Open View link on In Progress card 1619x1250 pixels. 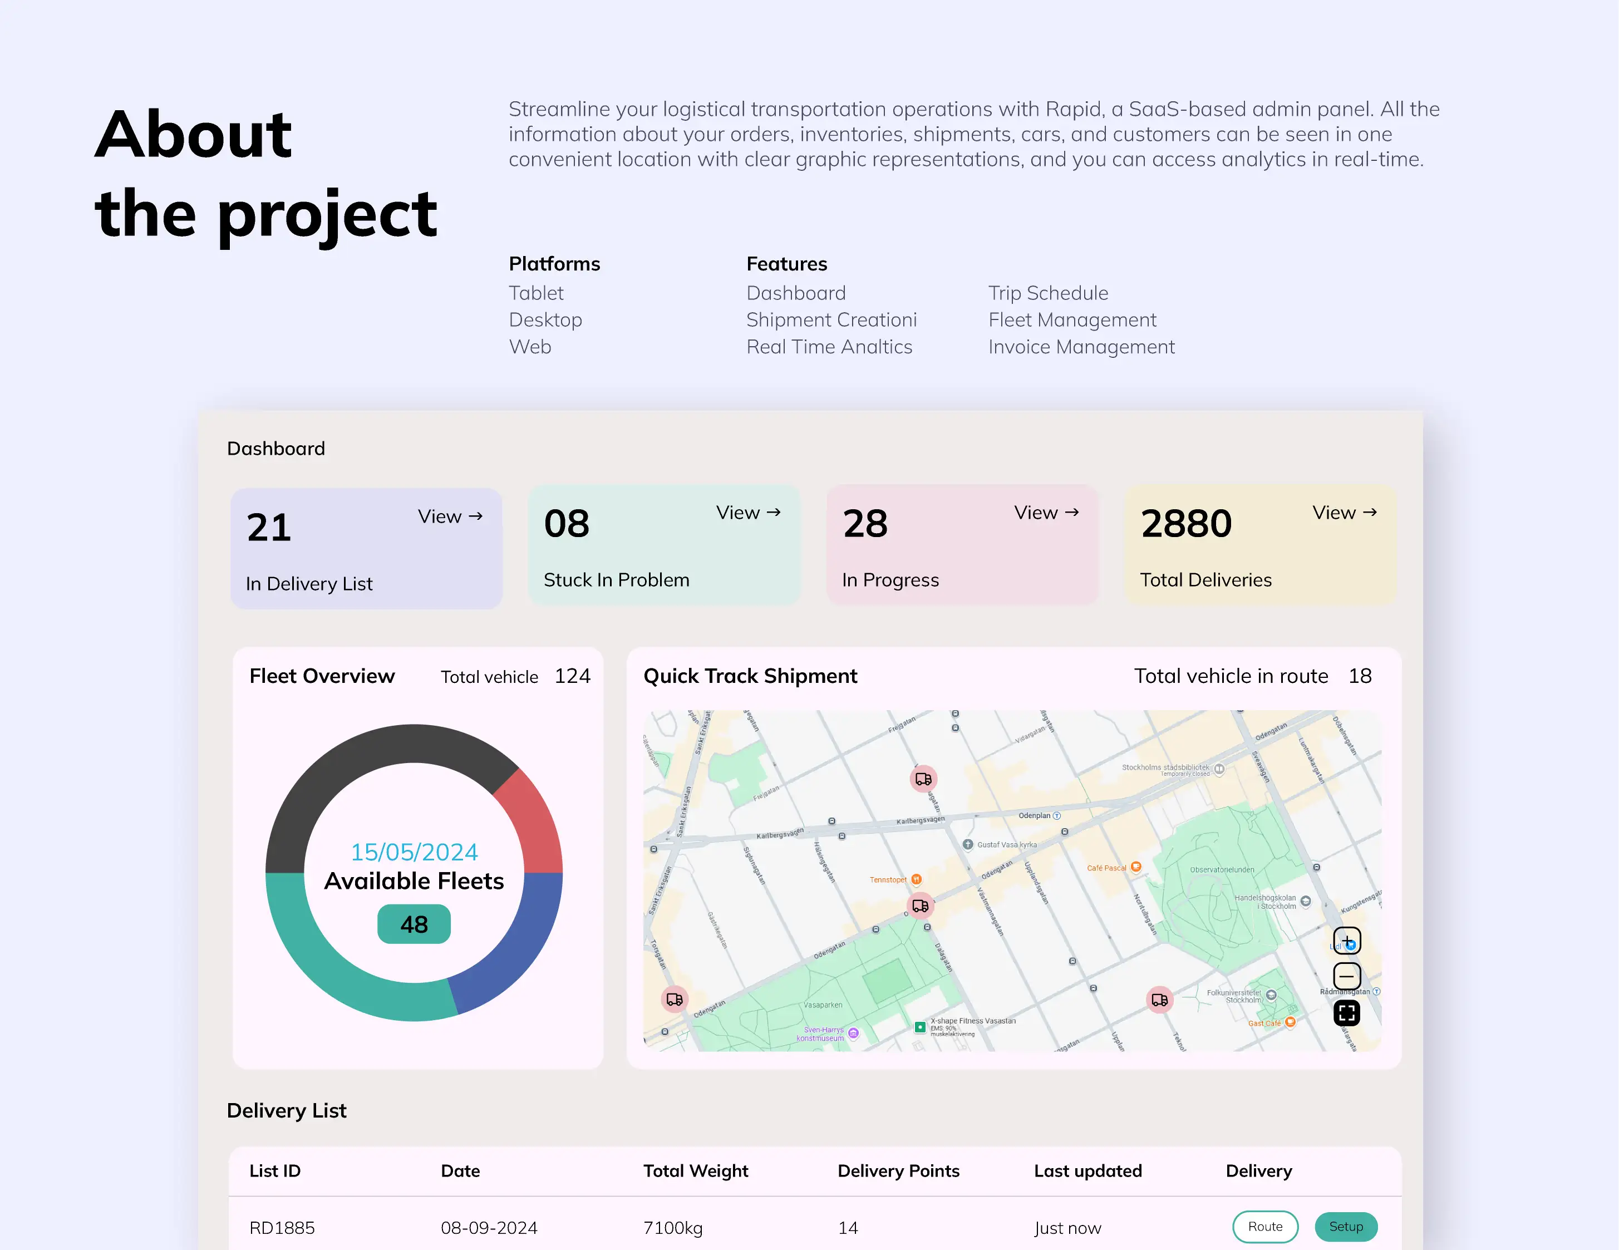click(x=1046, y=513)
